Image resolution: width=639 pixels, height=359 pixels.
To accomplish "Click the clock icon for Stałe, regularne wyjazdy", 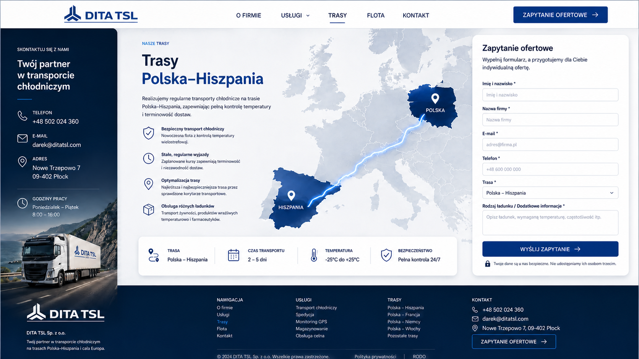I will click(149, 158).
